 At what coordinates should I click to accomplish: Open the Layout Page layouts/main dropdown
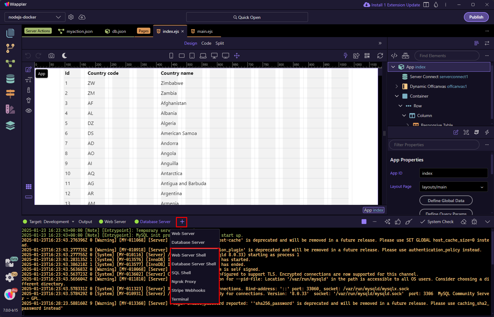point(454,187)
